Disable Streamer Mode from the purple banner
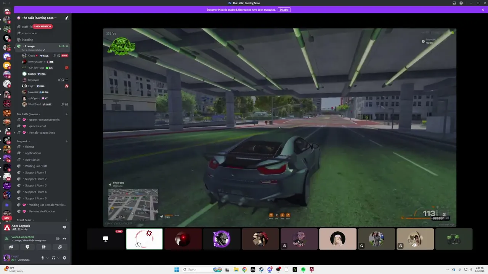This screenshot has width=488, height=274. (x=284, y=10)
